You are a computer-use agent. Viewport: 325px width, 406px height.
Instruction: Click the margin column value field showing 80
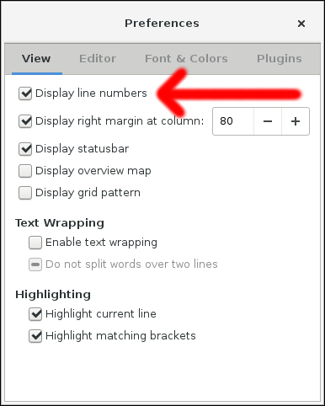233,121
